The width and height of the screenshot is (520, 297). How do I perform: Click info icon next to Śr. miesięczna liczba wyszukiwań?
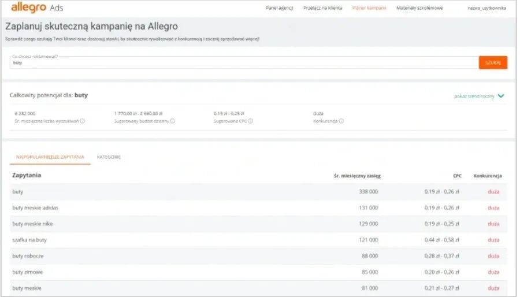tap(83, 121)
